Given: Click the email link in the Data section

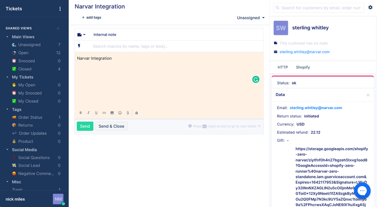Looking at the screenshot, I should (316, 108).
